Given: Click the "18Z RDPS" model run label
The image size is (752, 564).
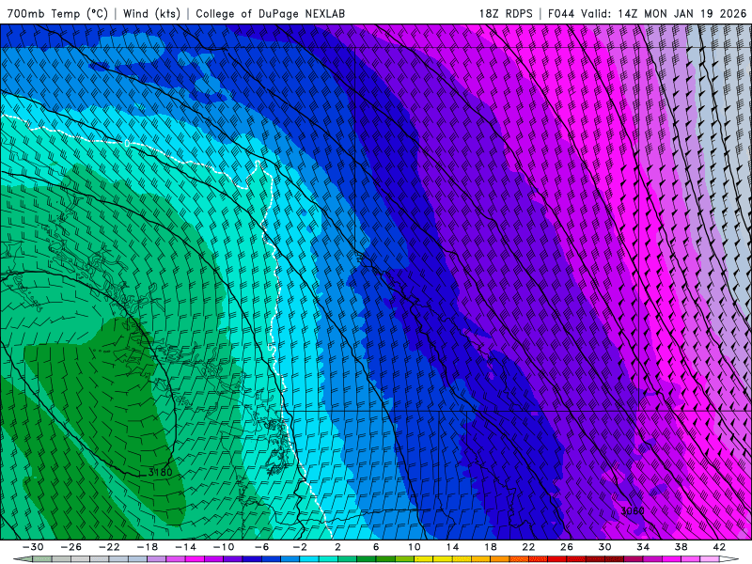Looking at the screenshot, I should point(506,13).
